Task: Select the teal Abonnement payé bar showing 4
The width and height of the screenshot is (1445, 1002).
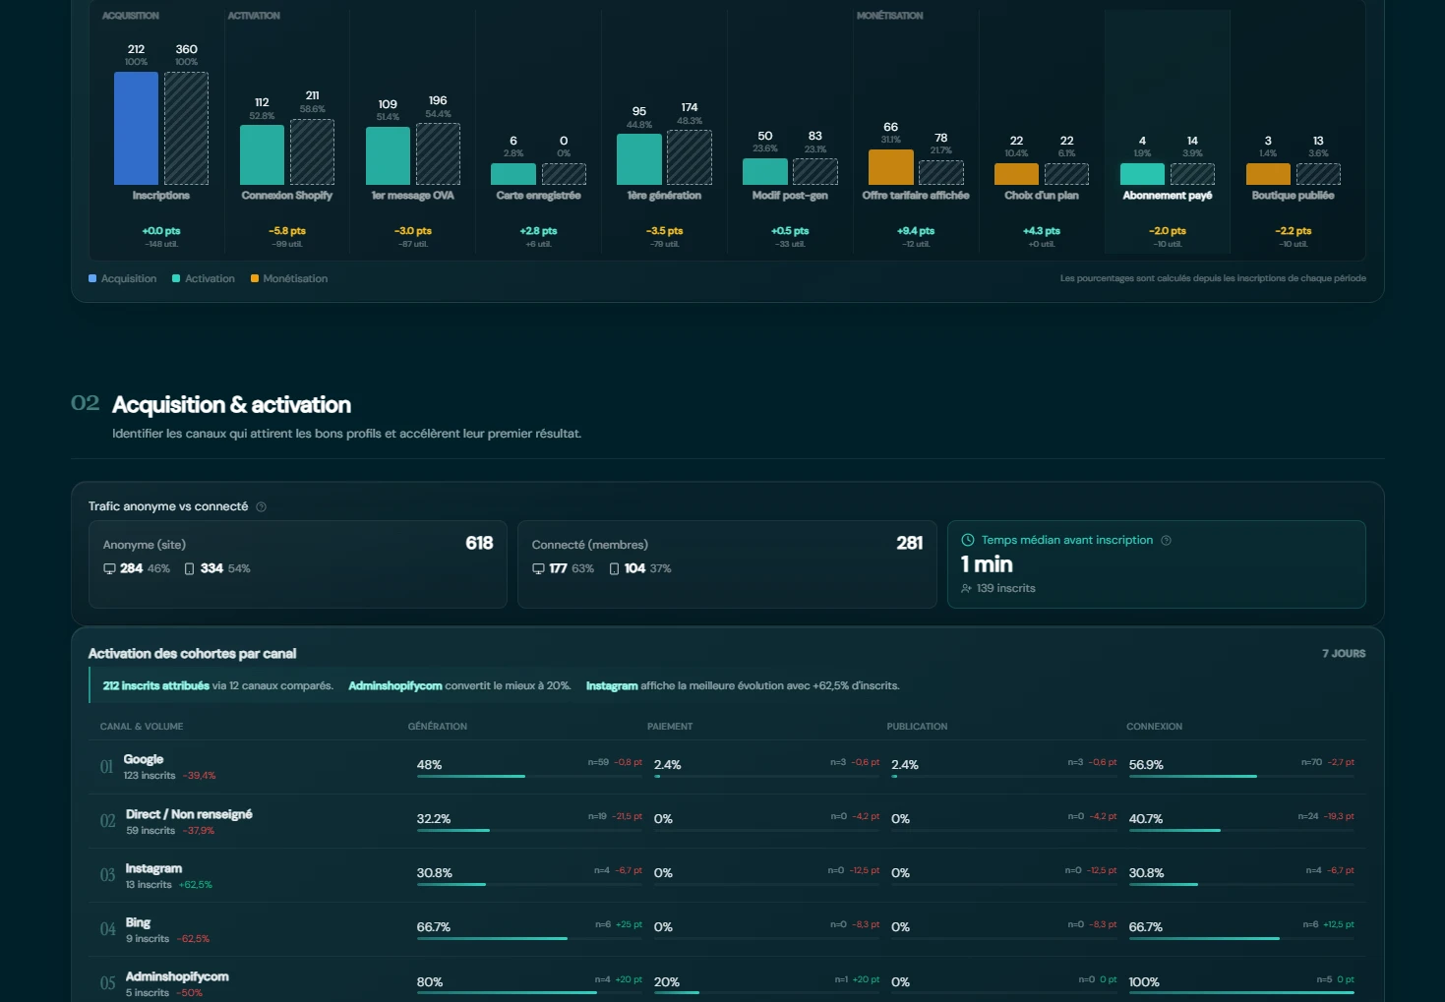Action: click(x=1142, y=174)
